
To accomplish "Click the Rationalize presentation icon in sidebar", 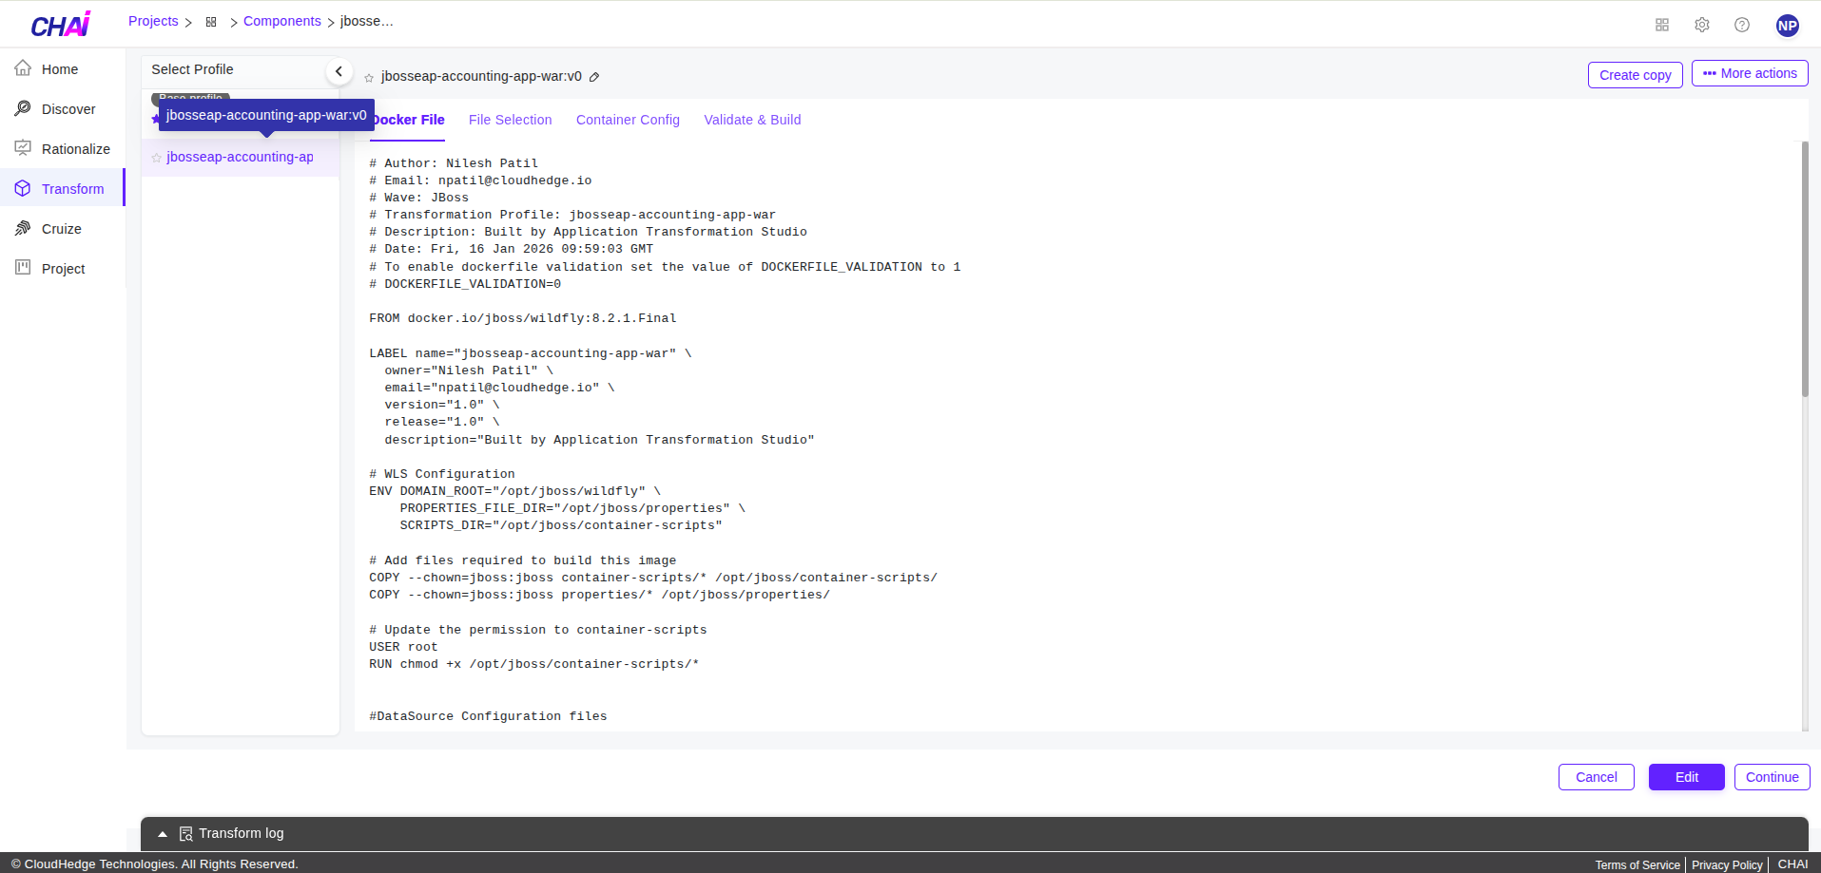I will point(23,148).
